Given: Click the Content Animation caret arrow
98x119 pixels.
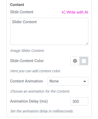Looking at the screenshot, I should 85,81.
